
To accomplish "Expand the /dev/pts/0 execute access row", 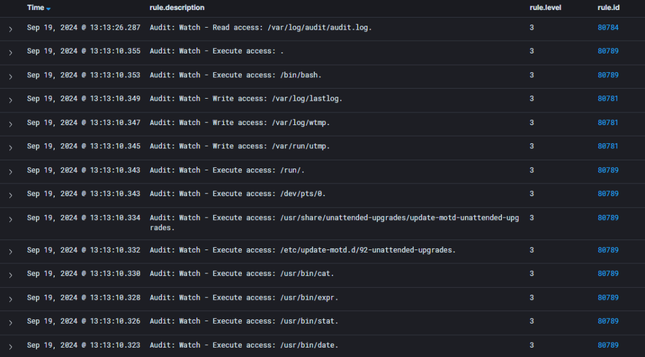I will pyautogui.click(x=10, y=195).
